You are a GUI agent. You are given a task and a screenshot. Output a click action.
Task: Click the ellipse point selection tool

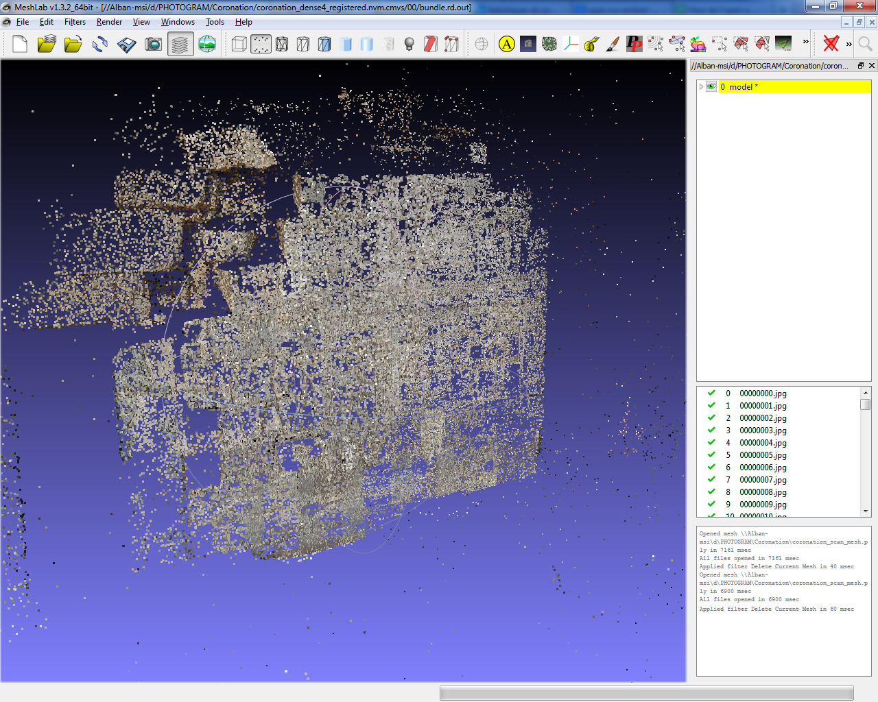point(677,45)
